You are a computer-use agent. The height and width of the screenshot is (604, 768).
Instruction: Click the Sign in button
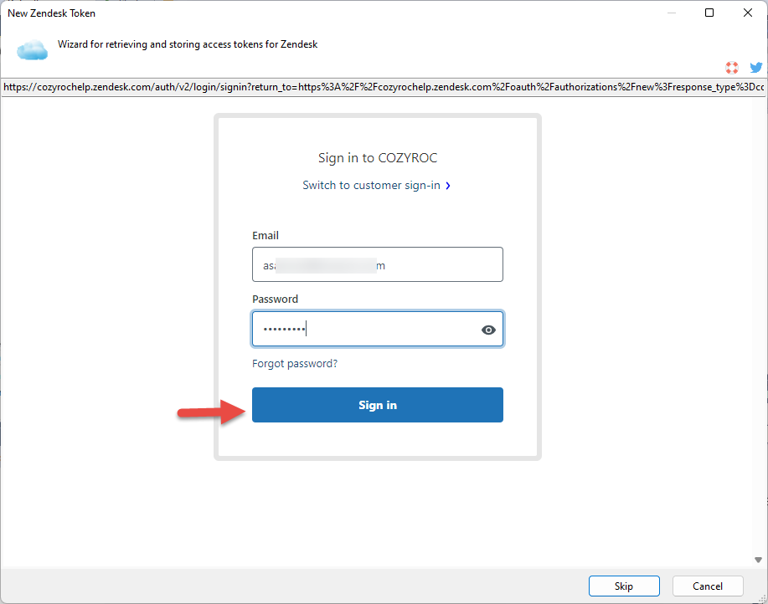(x=378, y=405)
